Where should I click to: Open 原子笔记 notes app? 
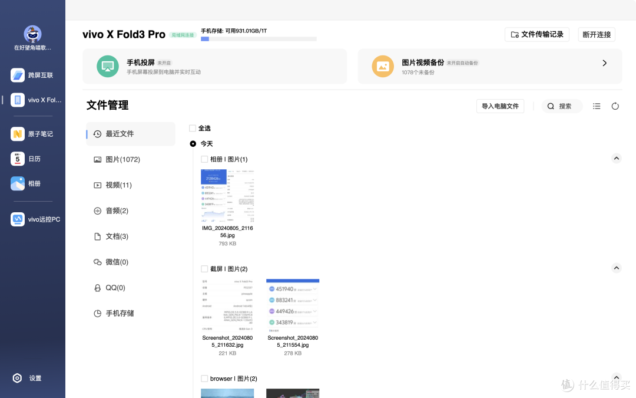coord(32,134)
